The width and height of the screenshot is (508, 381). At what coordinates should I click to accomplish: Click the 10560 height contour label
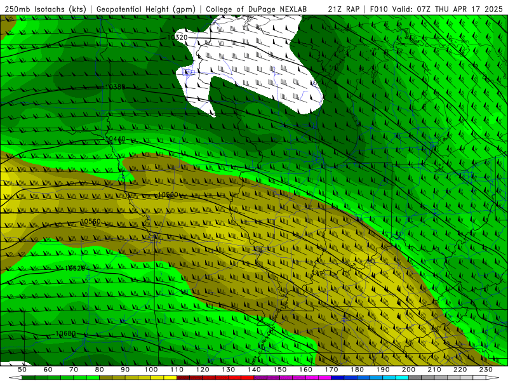click(90, 222)
